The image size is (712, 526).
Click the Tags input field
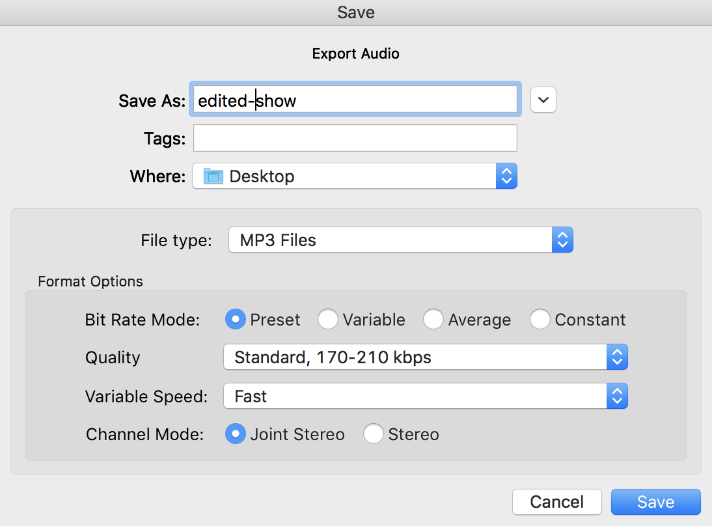(x=355, y=138)
